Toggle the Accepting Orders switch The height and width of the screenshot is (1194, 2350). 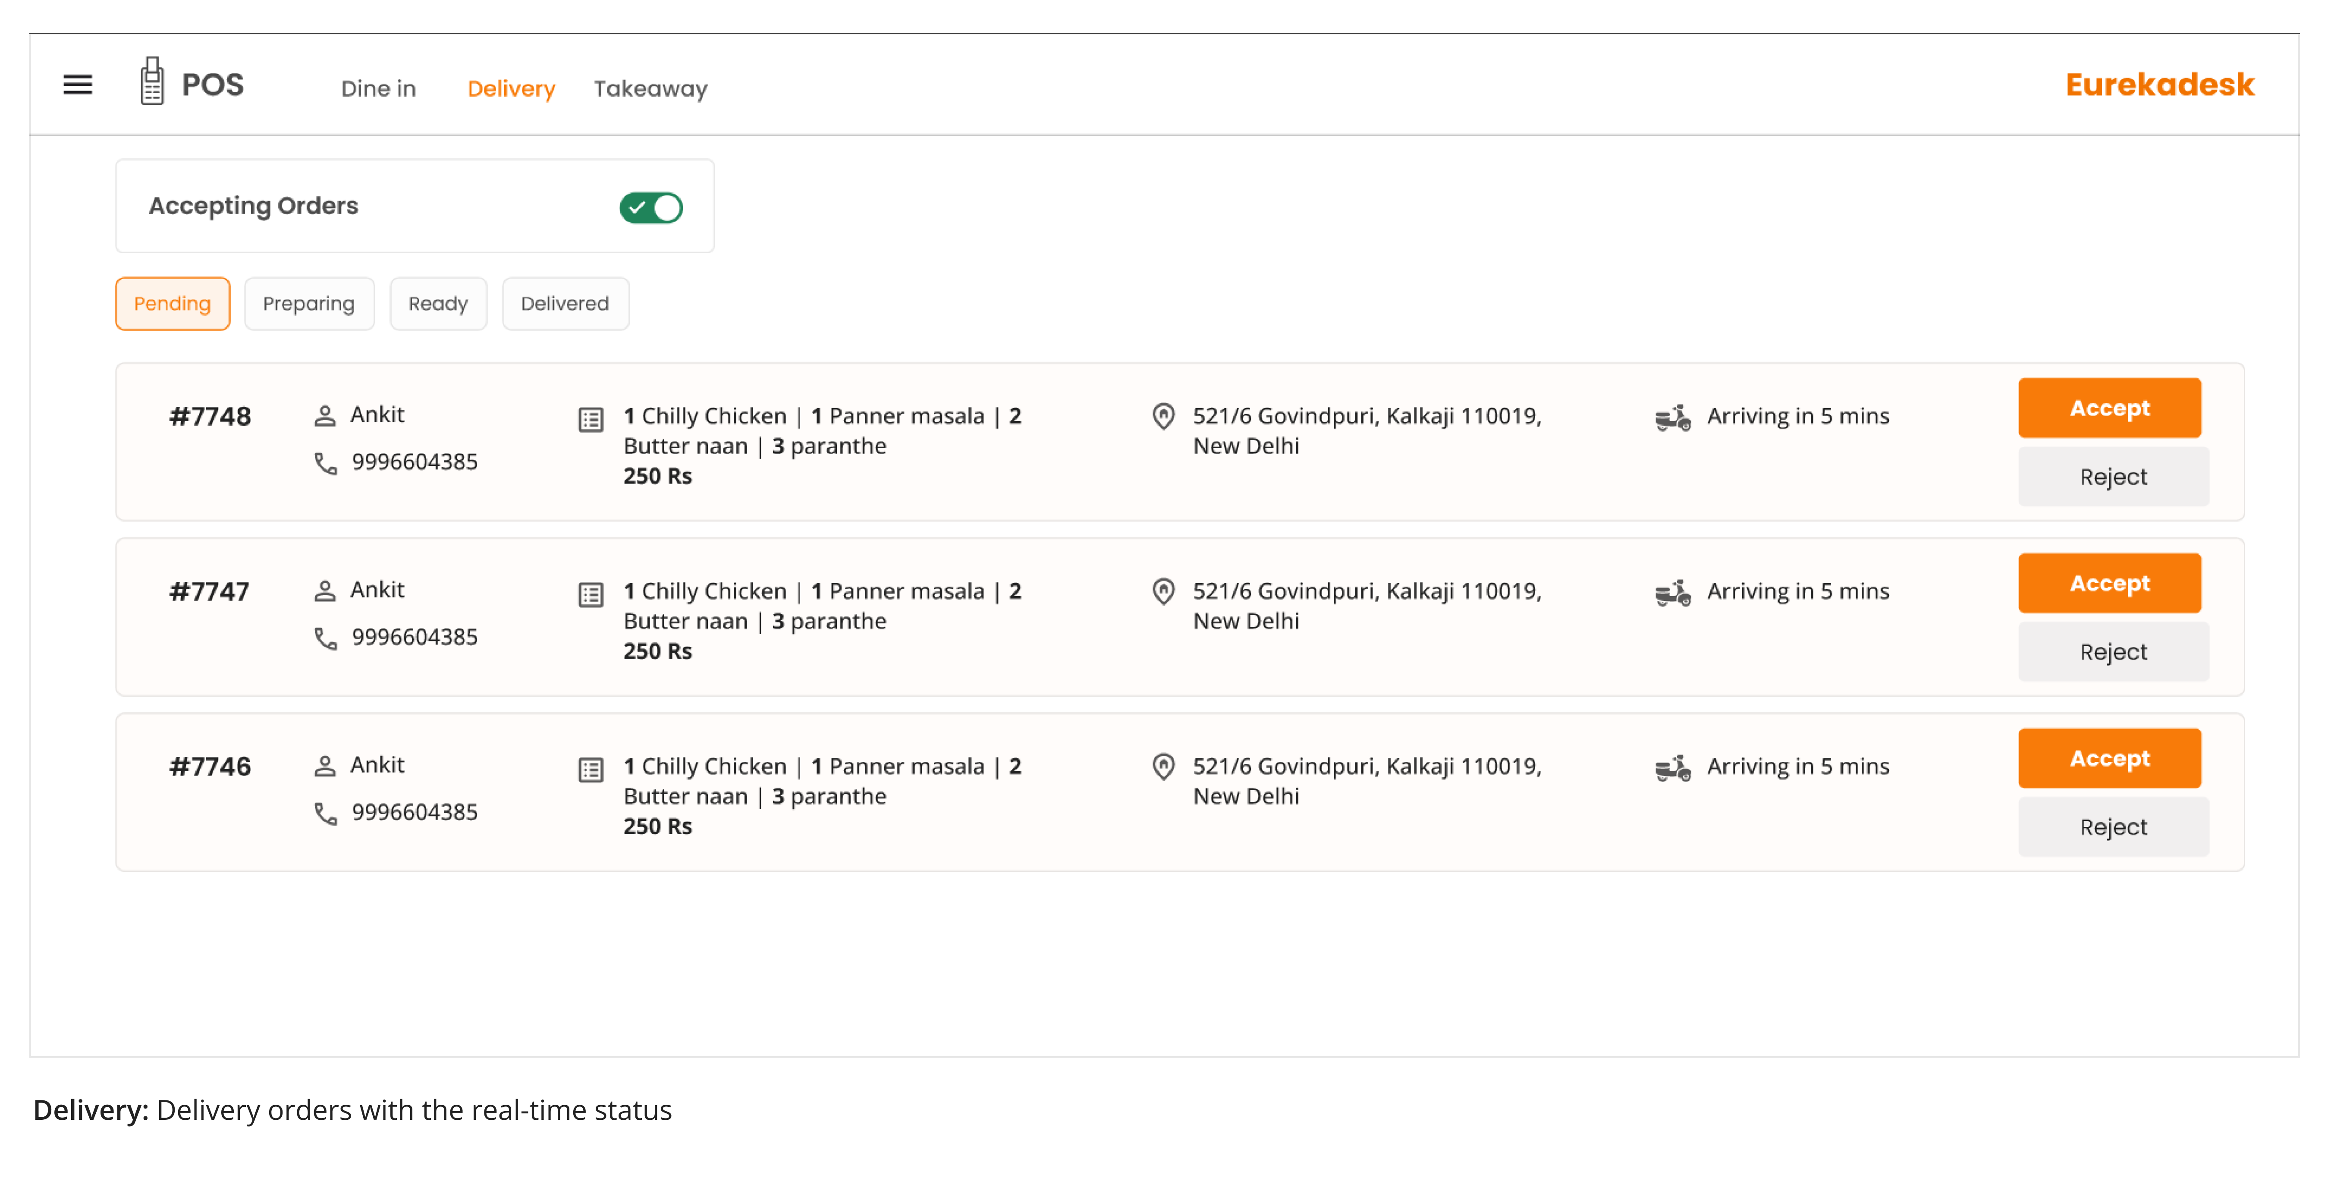point(650,208)
